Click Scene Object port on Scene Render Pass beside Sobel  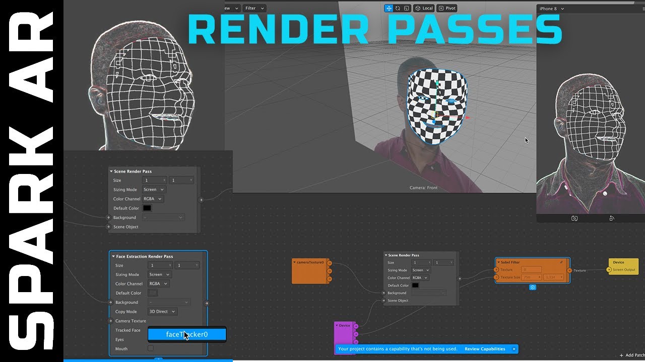coord(383,301)
